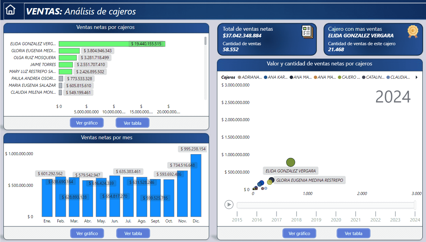Select ANA KAR... legend entry

[x=276, y=77]
